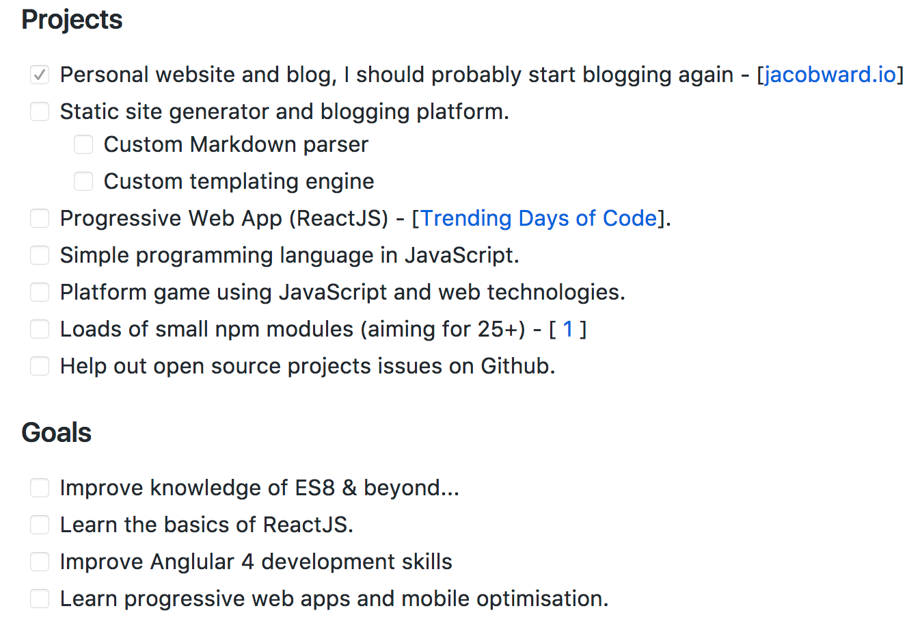Uncheck the Personal website and blog checkbox
This screenshot has height=628, width=920.
tap(40, 75)
